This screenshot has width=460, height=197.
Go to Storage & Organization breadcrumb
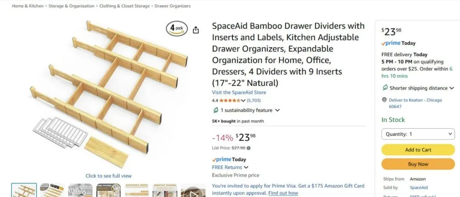(x=71, y=6)
